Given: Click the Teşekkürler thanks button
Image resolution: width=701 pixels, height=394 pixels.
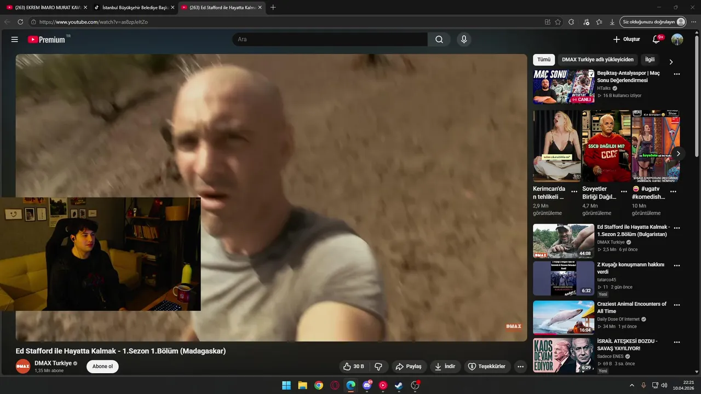Looking at the screenshot, I should (487, 367).
